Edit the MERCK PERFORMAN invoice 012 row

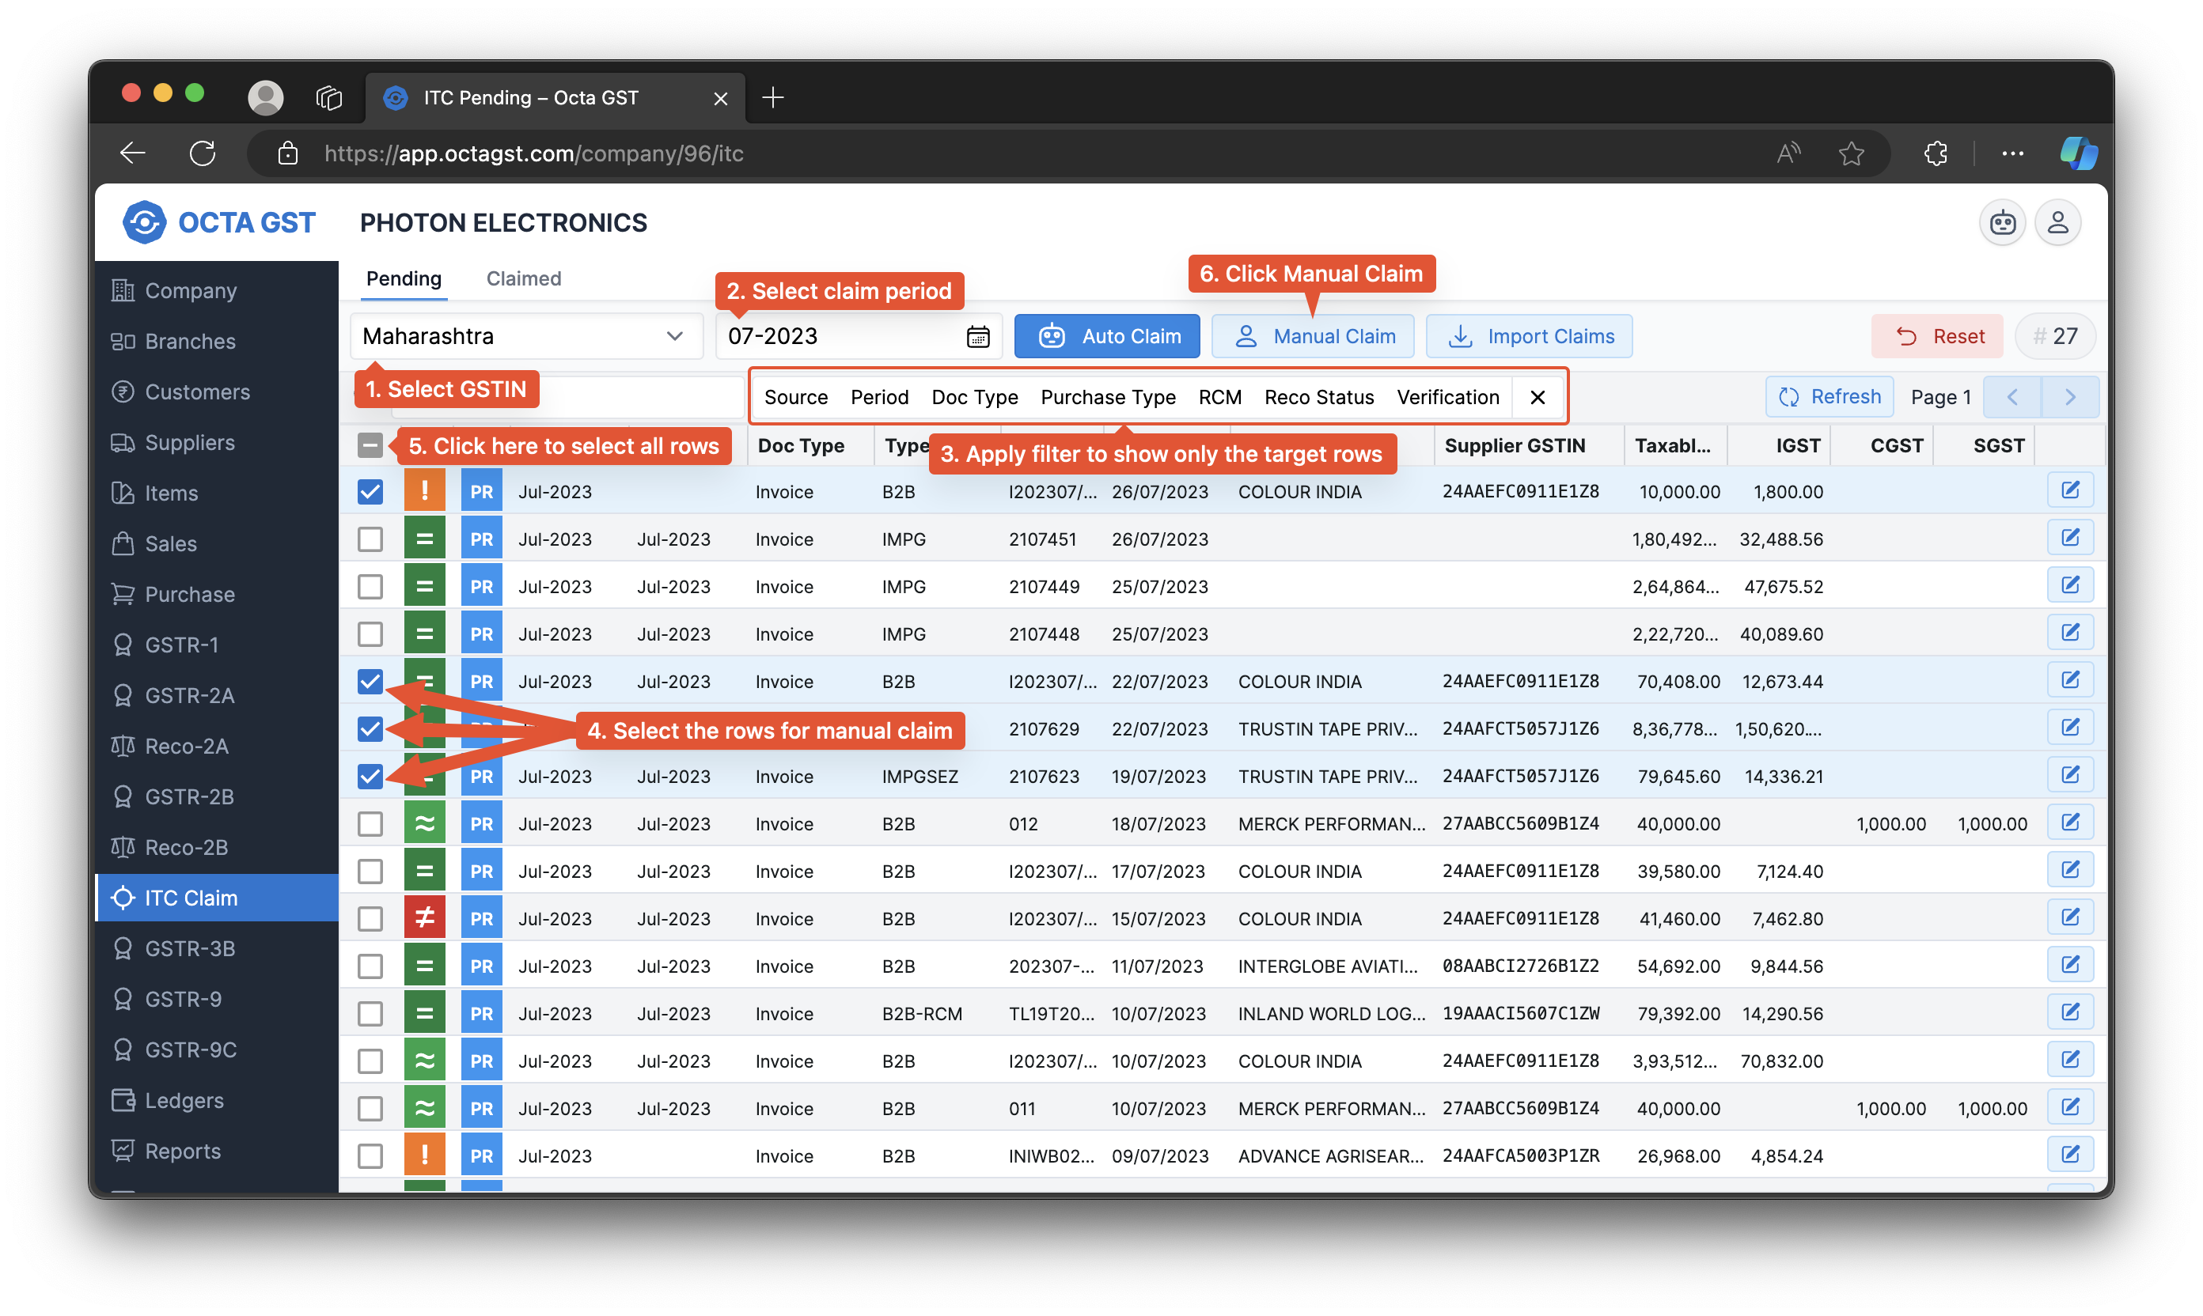(x=2069, y=823)
